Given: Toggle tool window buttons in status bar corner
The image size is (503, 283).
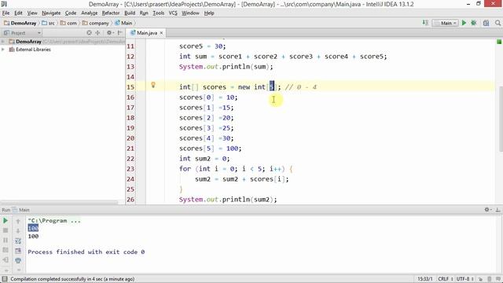Looking at the screenshot, I should coord(5,279).
